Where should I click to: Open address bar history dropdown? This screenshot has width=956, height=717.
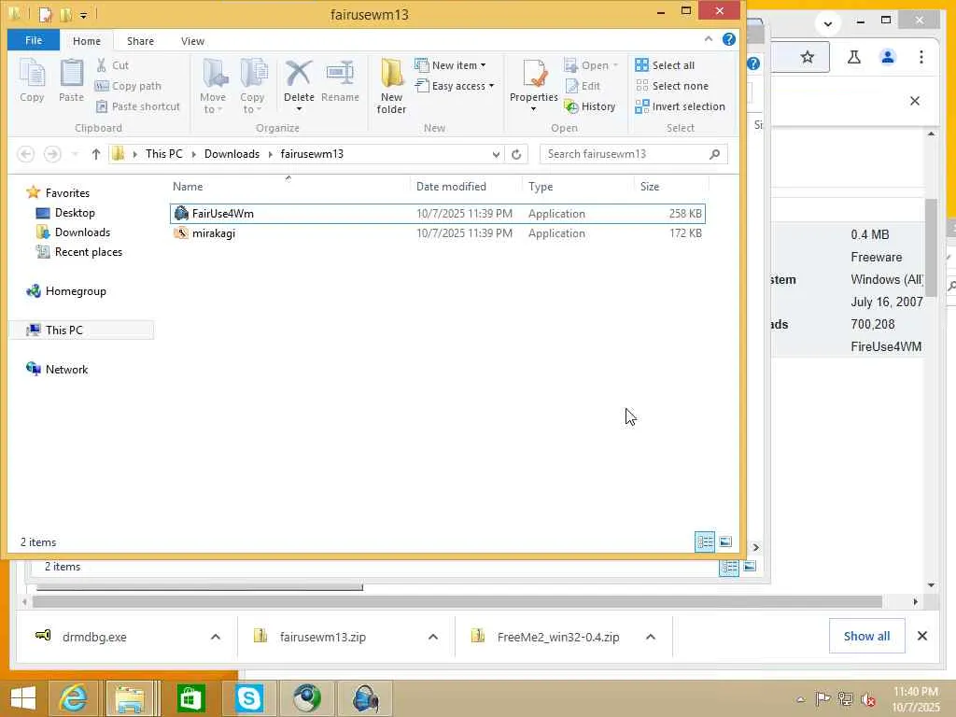[496, 154]
